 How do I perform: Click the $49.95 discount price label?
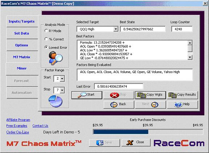click(198, 125)
